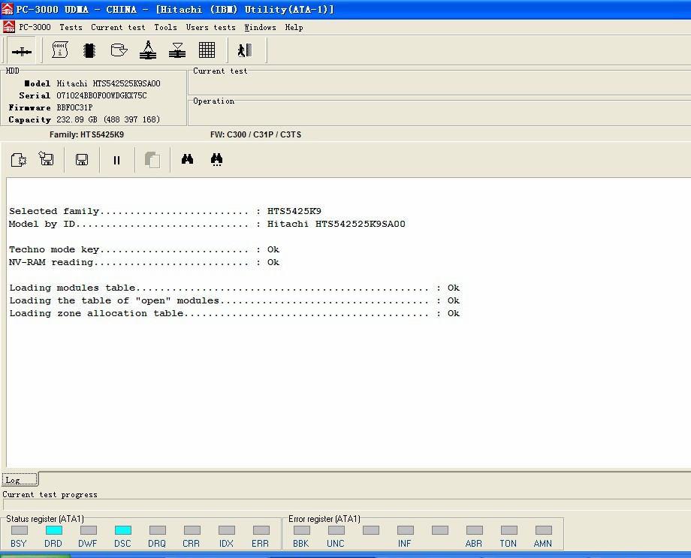Click the DRQ status indicator
This screenshot has height=558, width=691.
pos(157,530)
